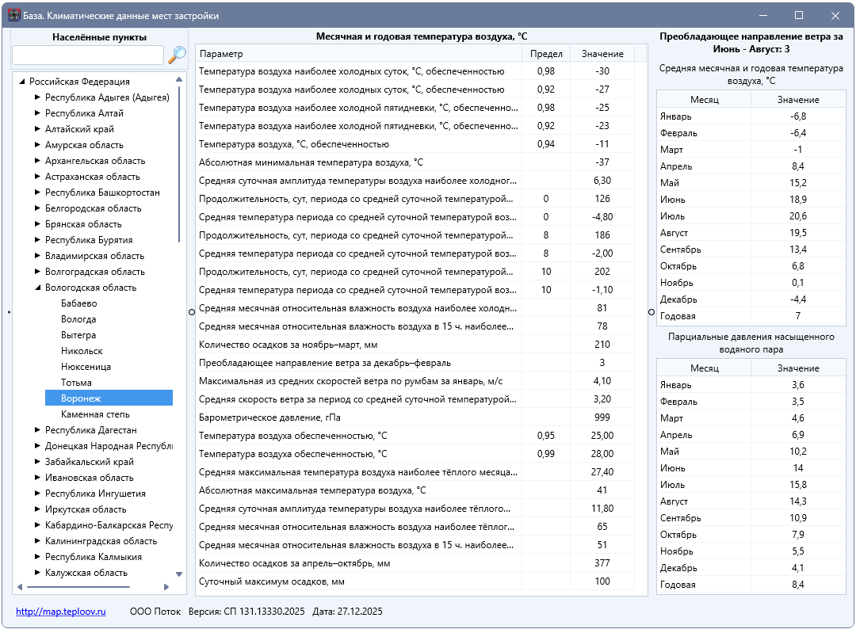Viewport: 856px width, 629px height.
Task: Collapse the Российская Федерация root node
Action: point(22,82)
